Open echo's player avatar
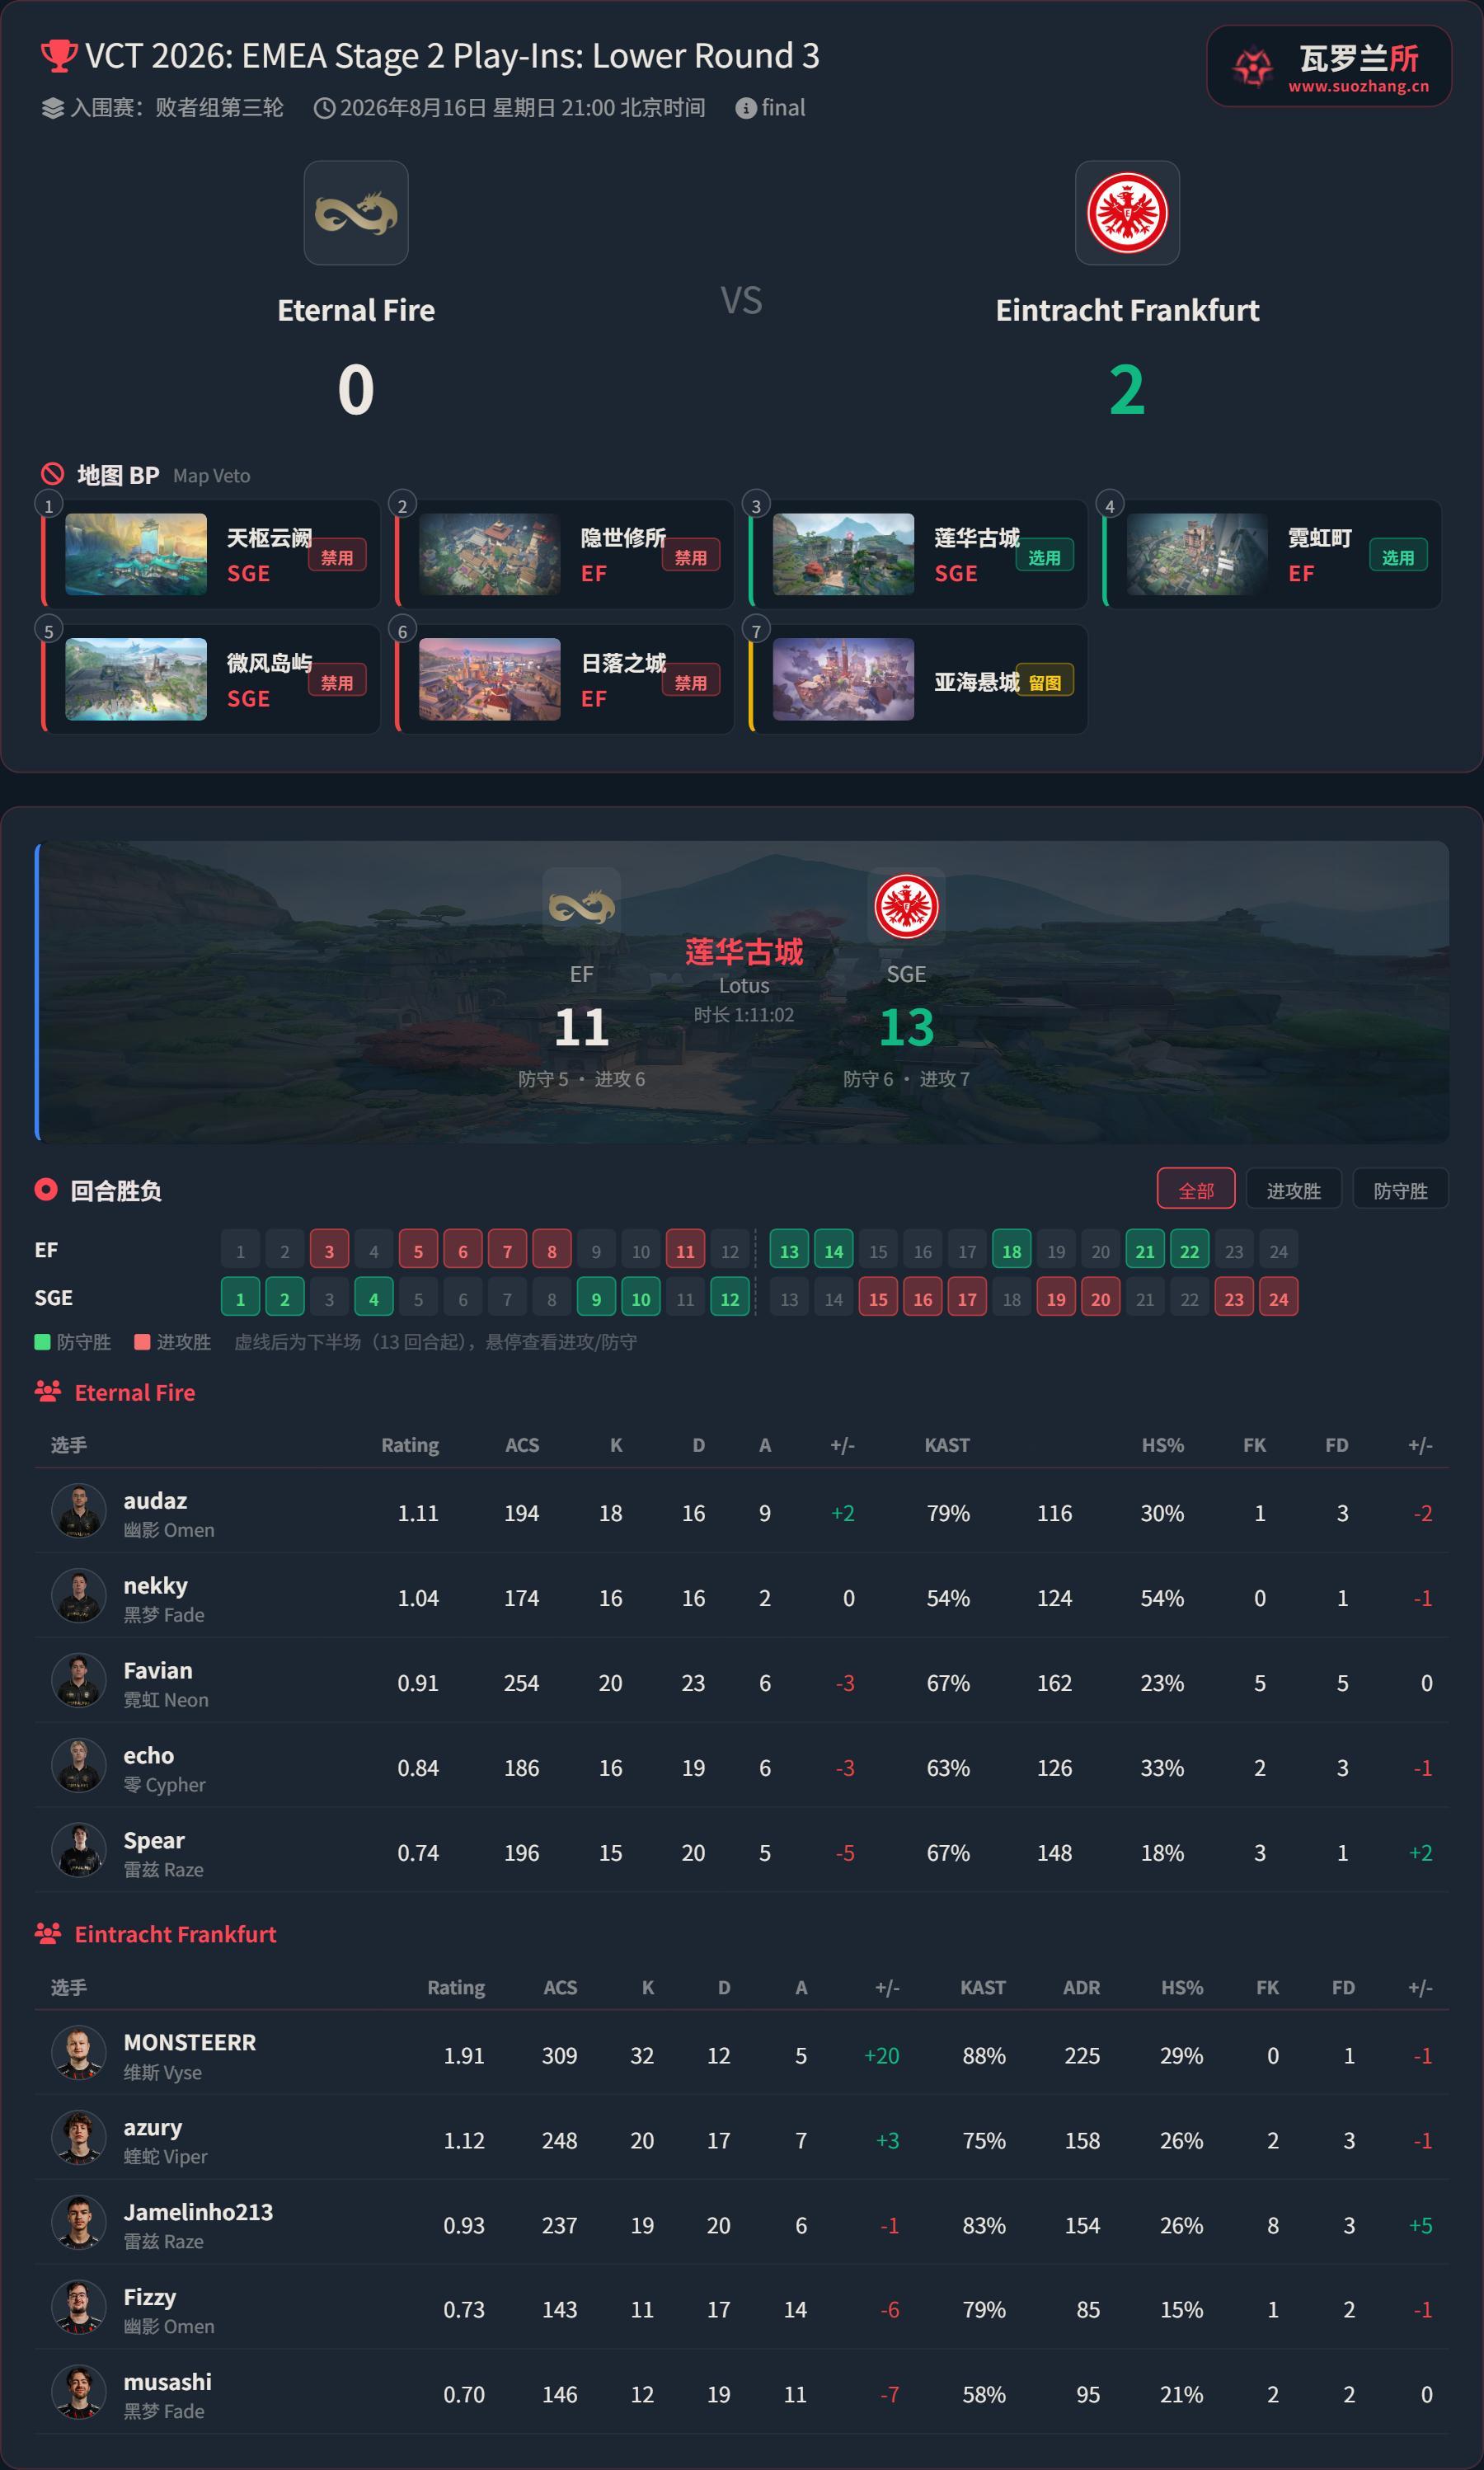Image resolution: width=1484 pixels, height=2470 pixels. click(79, 1766)
